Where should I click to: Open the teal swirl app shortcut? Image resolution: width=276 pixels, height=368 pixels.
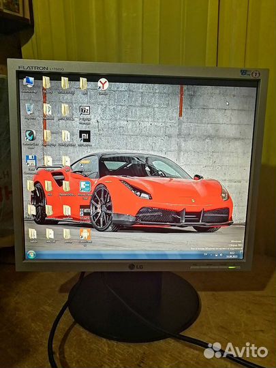[30, 136]
